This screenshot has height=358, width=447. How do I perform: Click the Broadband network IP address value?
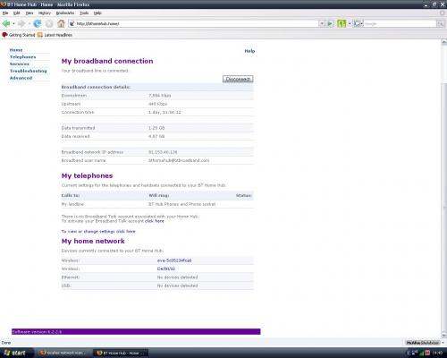pos(163,152)
